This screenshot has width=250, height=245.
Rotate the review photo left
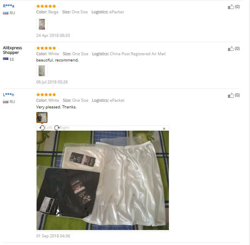coord(46,128)
